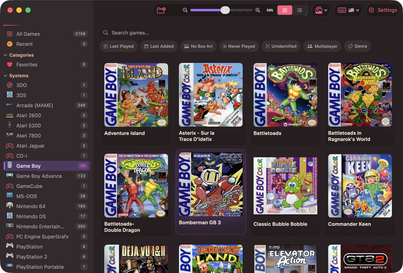Collapse the Categories section
Screen dimensions: 403x273
tap(5, 55)
